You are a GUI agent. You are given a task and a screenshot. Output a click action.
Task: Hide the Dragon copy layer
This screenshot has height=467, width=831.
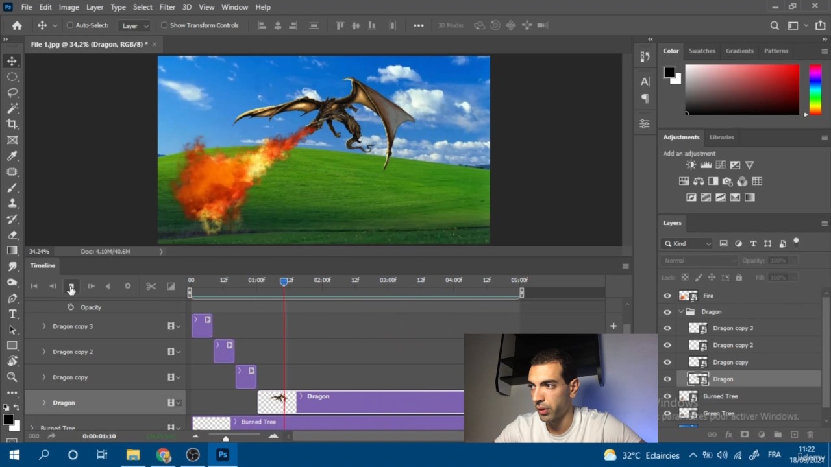point(667,362)
